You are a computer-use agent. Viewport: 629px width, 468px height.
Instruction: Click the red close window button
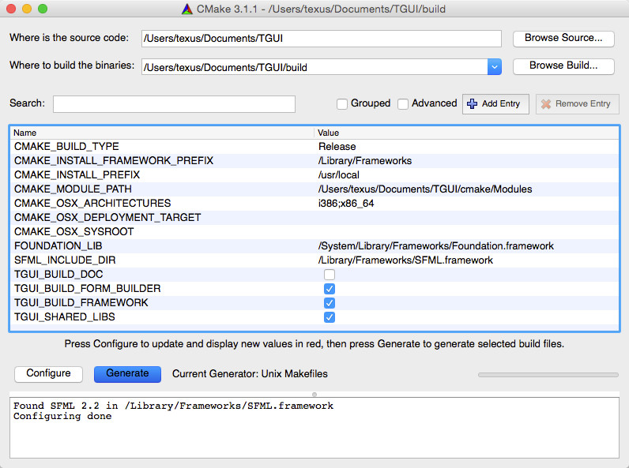11,9
